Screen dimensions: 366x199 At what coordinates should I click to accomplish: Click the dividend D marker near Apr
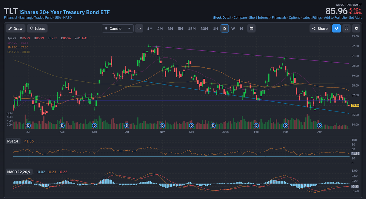[320, 125]
